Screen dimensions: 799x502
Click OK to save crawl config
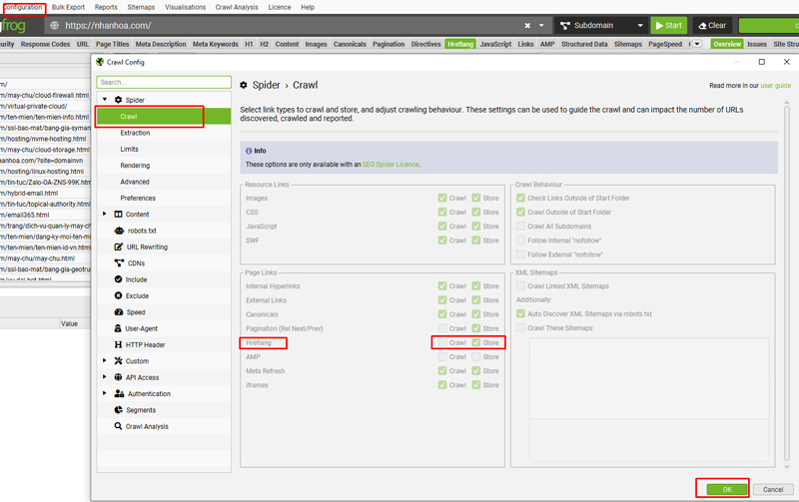(726, 489)
